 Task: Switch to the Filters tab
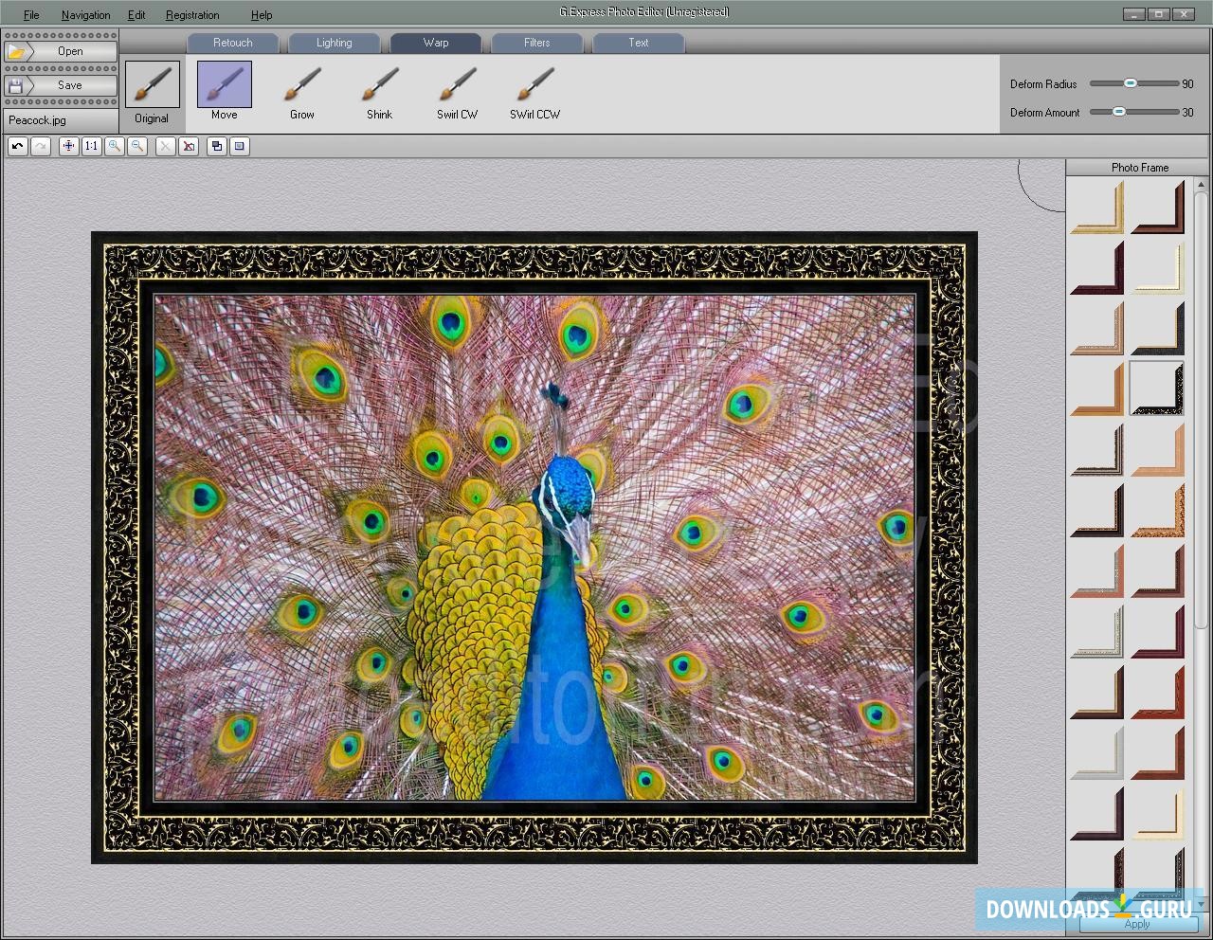pos(536,43)
